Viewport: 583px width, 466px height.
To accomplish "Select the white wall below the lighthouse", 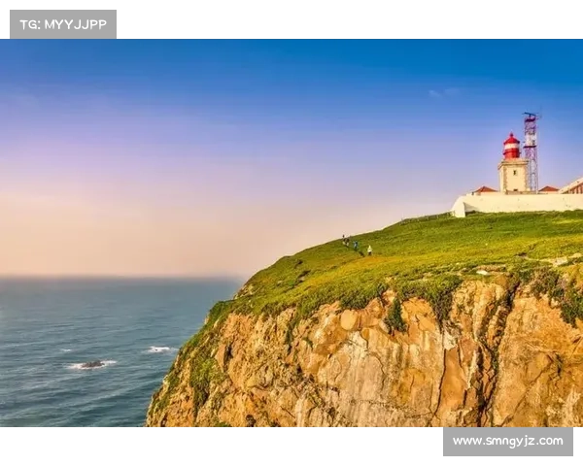I will [515, 204].
